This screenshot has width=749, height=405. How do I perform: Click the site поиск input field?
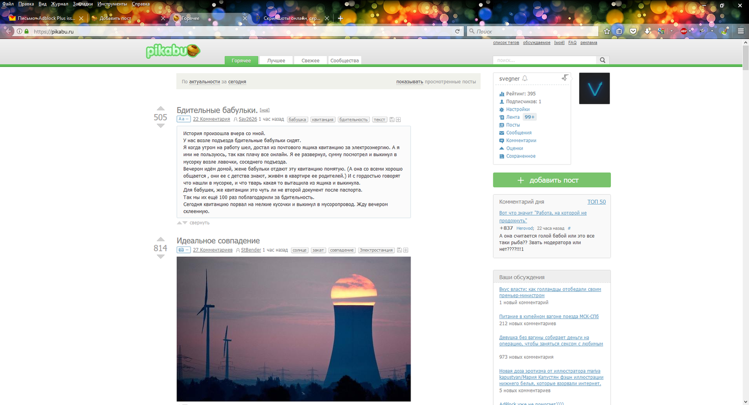[x=544, y=60]
